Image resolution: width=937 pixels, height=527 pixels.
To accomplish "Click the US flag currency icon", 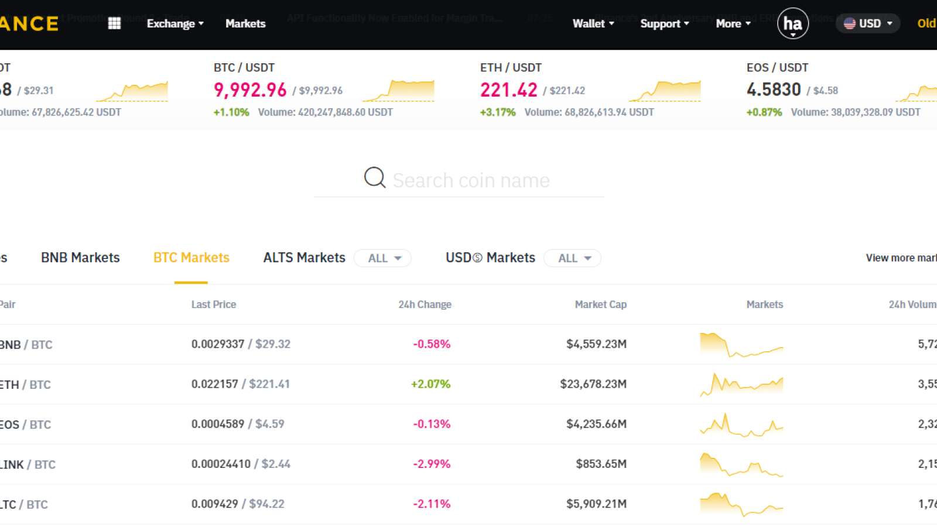I will [849, 23].
